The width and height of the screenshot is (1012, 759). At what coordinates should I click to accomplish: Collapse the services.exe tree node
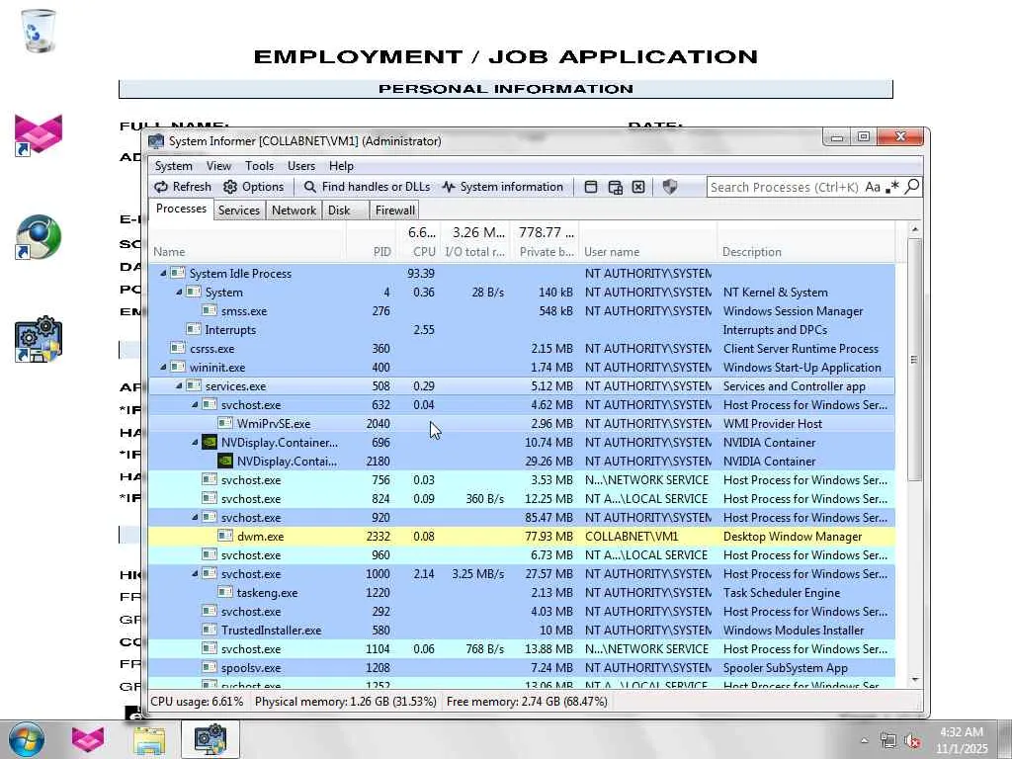coord(179,385)
